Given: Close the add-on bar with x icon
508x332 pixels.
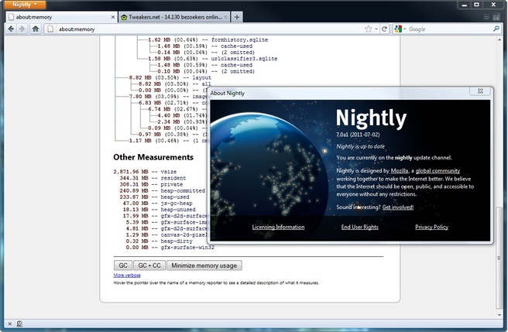Looking at the screenshot, I should pos(10,324).
